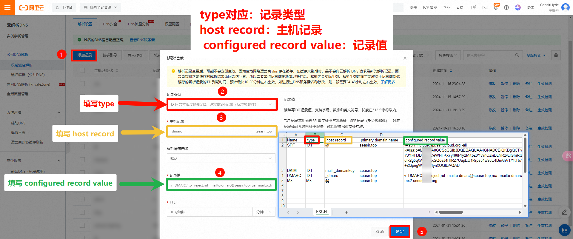Click the SeasirHyde user avatar
Viewport: 573px width, 239px height.
[566, 7]
